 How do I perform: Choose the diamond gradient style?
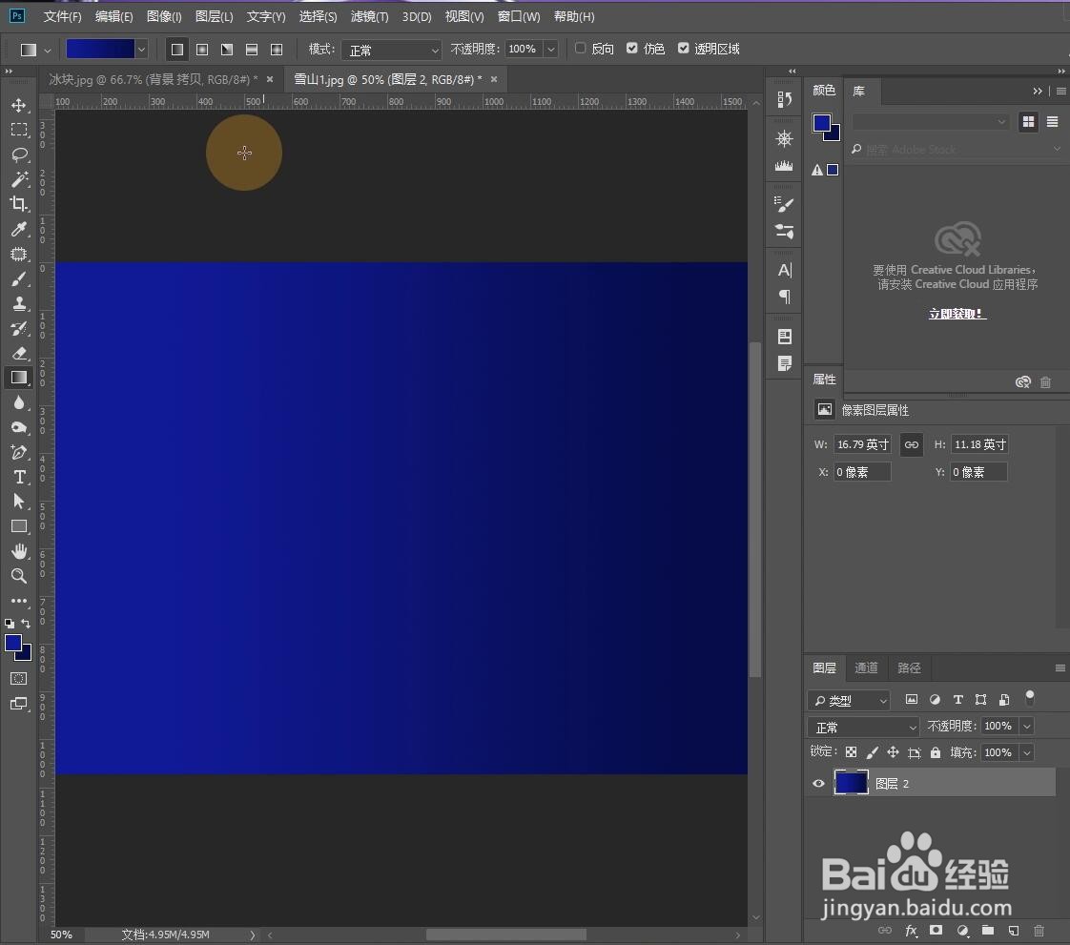click(277, 50)
